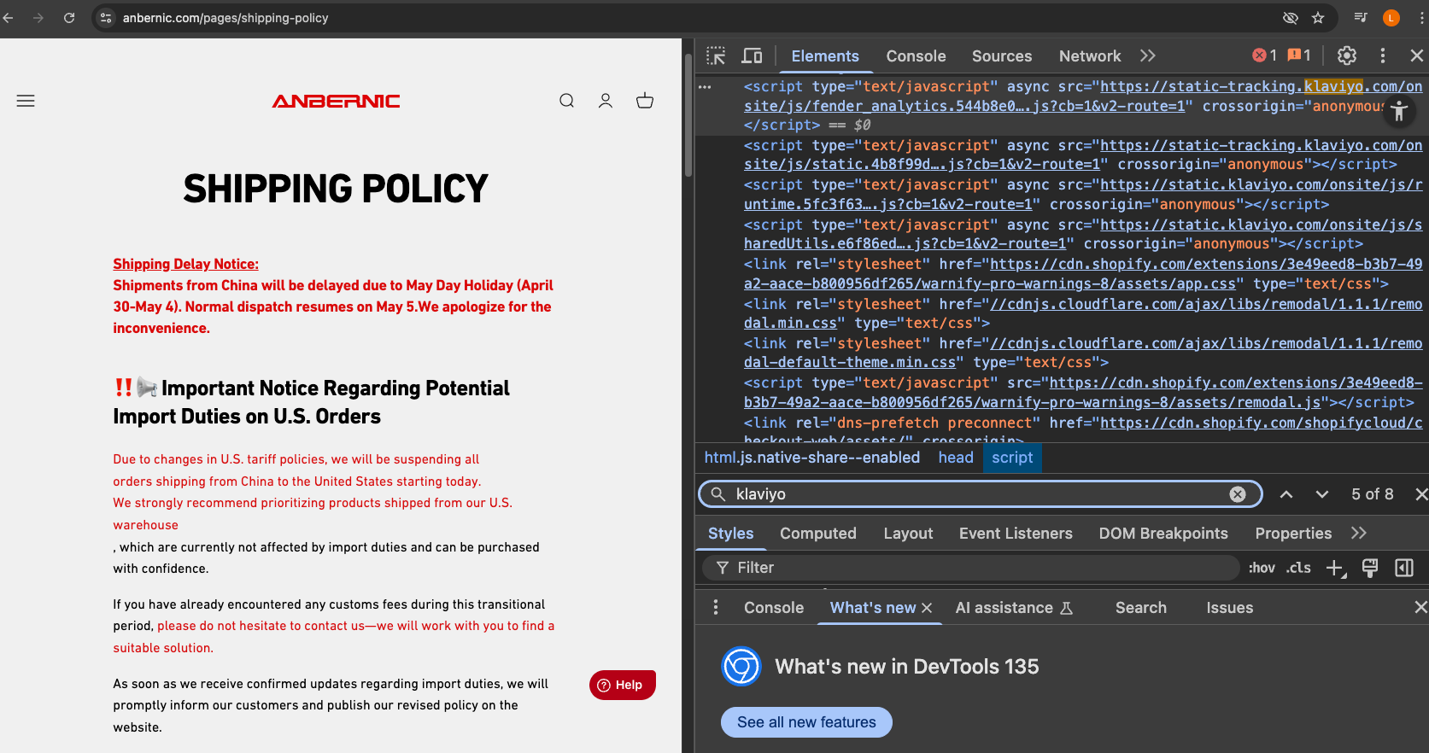Open Chrome profile avatar L
This screenshot has height=753, width=1429.
pyautogui.click(x=1391, y=18)
